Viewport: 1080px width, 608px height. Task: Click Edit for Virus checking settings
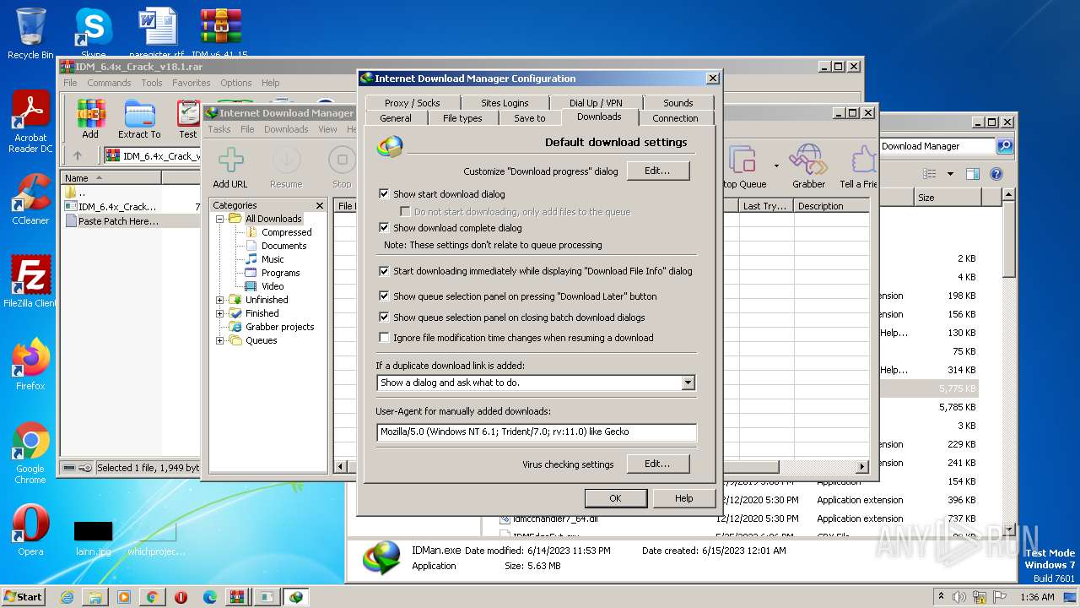point(657,464)
